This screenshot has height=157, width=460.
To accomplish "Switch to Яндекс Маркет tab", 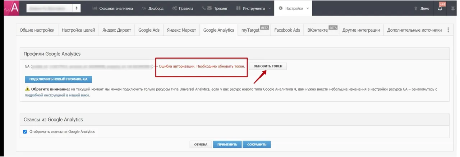I will click(181, 30).
